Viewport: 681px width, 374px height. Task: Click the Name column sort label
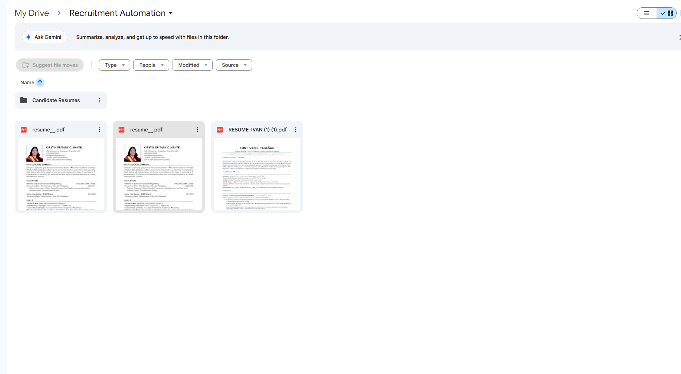coord(27,82)
